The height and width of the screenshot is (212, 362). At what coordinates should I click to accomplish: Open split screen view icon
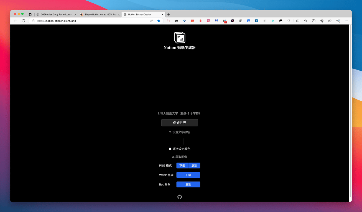(x=297, y=21)
